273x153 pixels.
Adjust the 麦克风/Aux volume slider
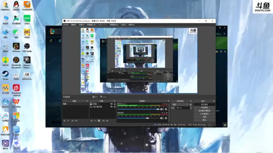pos(138,109)
